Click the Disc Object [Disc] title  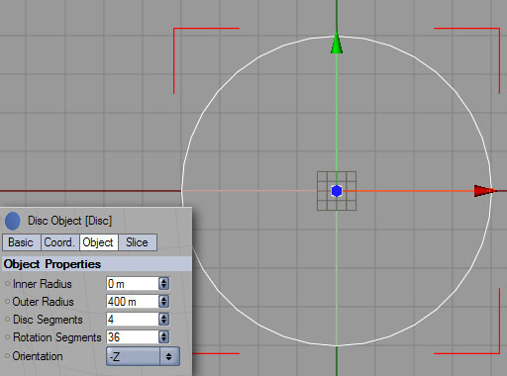(69, 221)
